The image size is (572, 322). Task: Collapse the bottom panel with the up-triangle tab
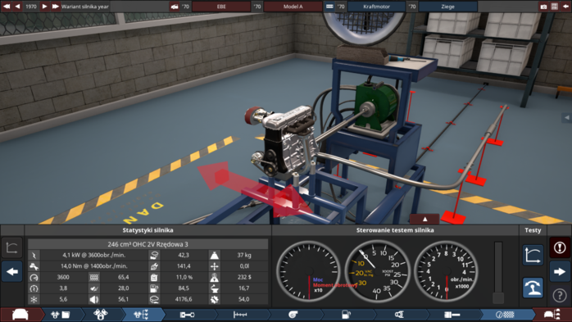[x=424, y=219]
